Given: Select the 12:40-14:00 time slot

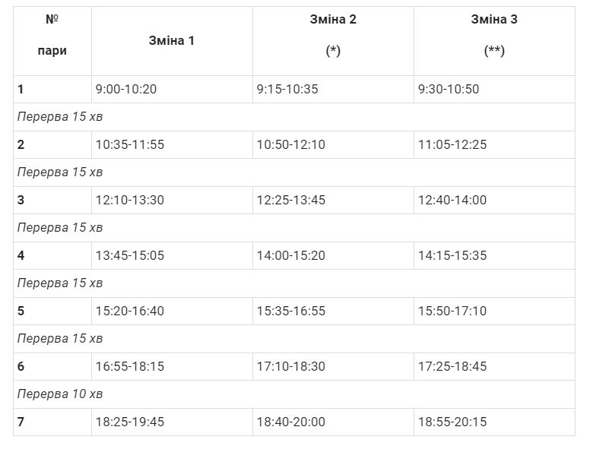Looking at the screenshot, I should tap(452, 201).
